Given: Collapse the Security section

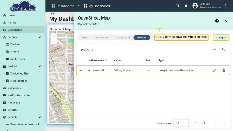Looking at the screenshot, I should pyautogui.click(x=40, y=117).
